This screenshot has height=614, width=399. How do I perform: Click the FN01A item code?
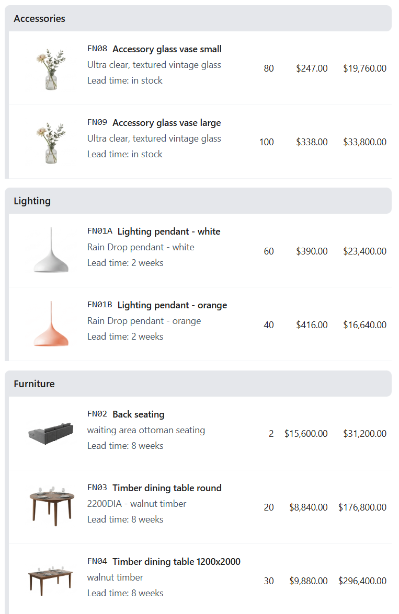click(100, 231)
